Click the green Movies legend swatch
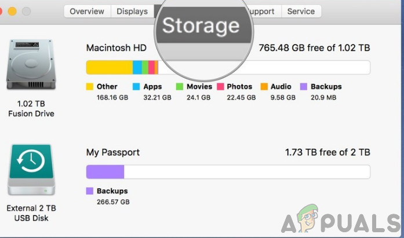 point(180,87)
